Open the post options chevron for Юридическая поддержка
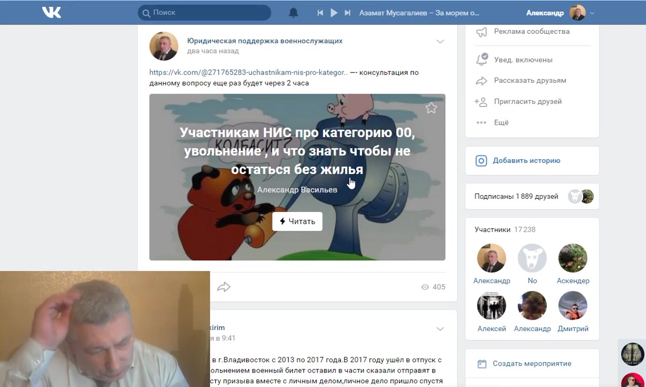646x387 pixels. pos(440,41)
